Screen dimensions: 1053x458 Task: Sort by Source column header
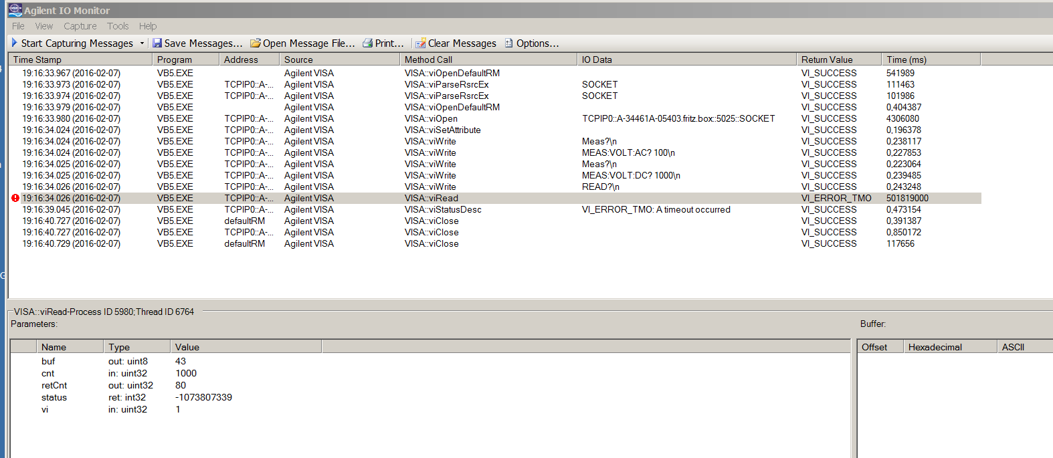pos(340,60)
